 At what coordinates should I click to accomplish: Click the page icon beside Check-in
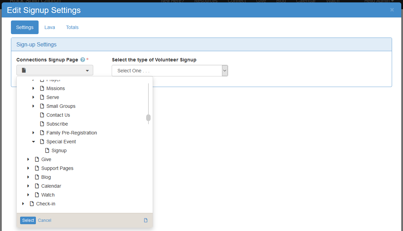[32, 204]
